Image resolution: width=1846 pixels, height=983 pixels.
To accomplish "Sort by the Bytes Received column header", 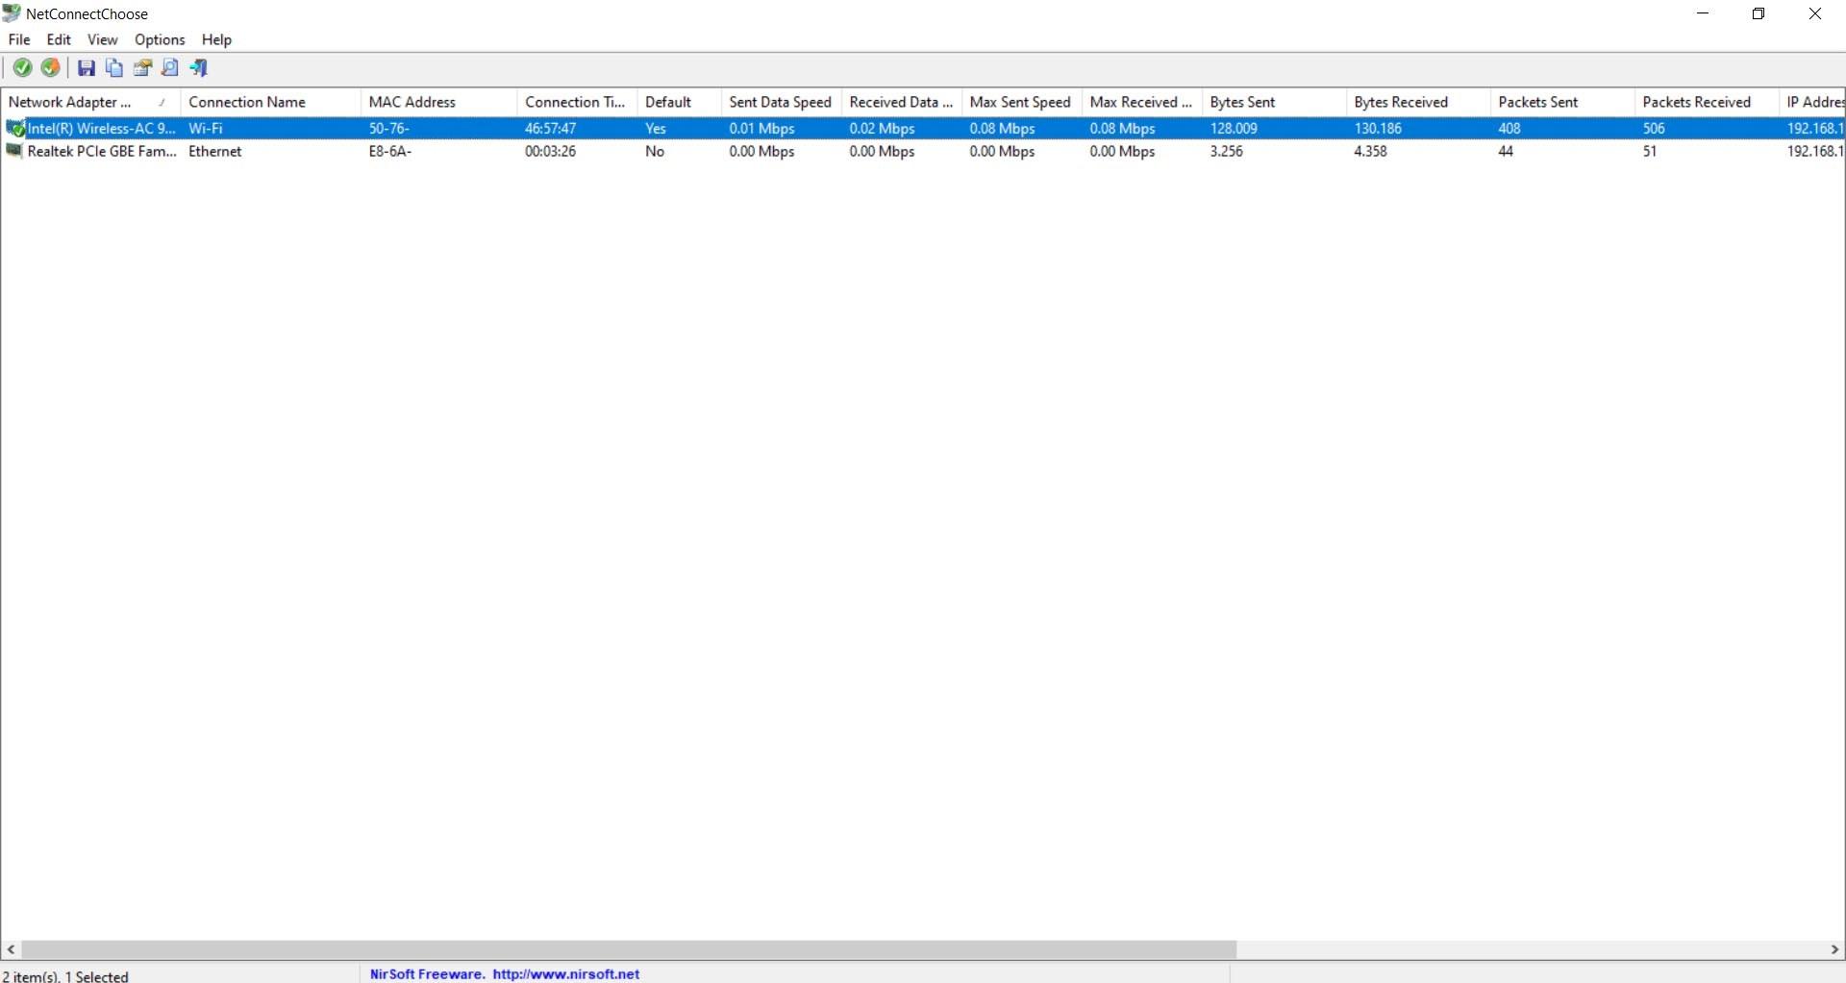I will (x=1418, y=102).
